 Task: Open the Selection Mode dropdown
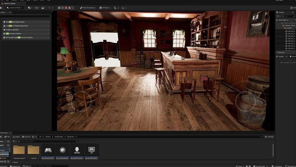[x=15, y=7]
